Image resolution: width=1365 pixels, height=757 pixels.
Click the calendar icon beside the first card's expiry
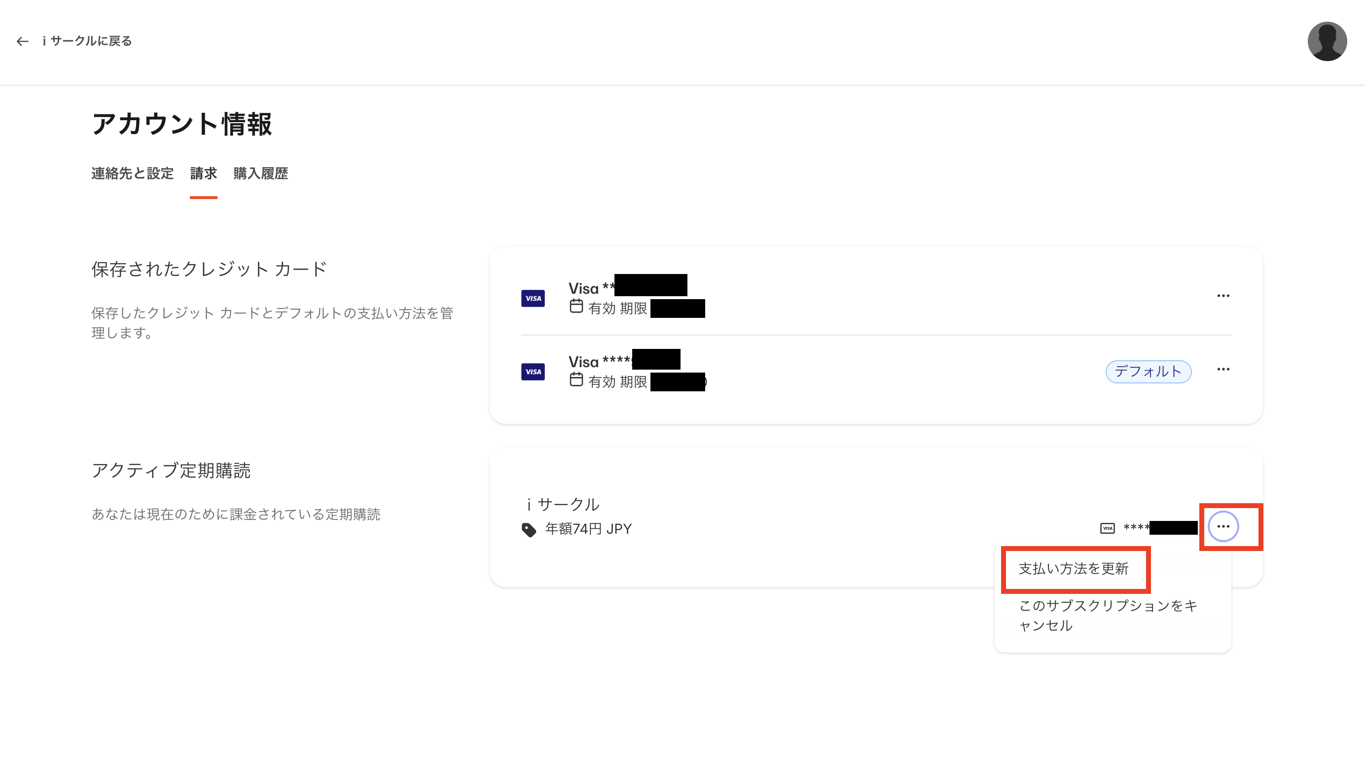tap(577, 308)
